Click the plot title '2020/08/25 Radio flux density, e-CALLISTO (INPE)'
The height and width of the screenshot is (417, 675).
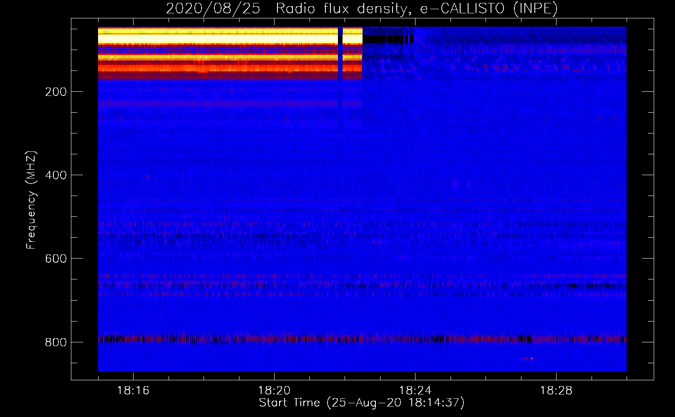362,8
